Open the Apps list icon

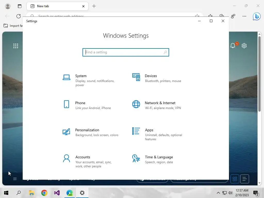tap(136, 131)
